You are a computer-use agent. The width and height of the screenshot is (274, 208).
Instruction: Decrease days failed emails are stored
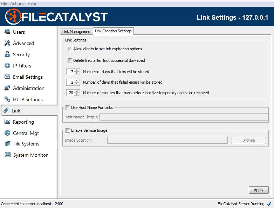pos(76,84)
